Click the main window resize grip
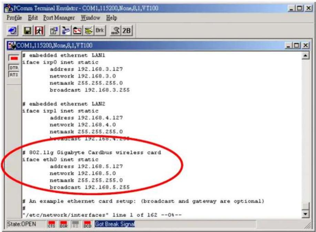 click(308, 226)
